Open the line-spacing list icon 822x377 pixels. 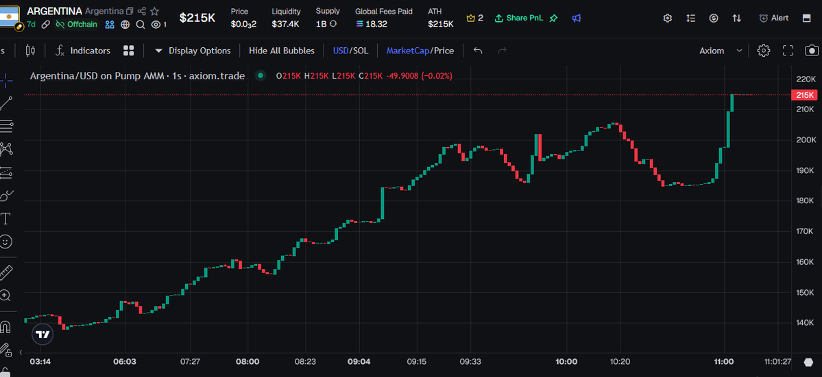pos(691,18)
